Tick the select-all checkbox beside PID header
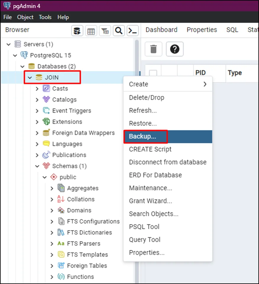Screen dimensions: 259x284 tap(153, 73)
